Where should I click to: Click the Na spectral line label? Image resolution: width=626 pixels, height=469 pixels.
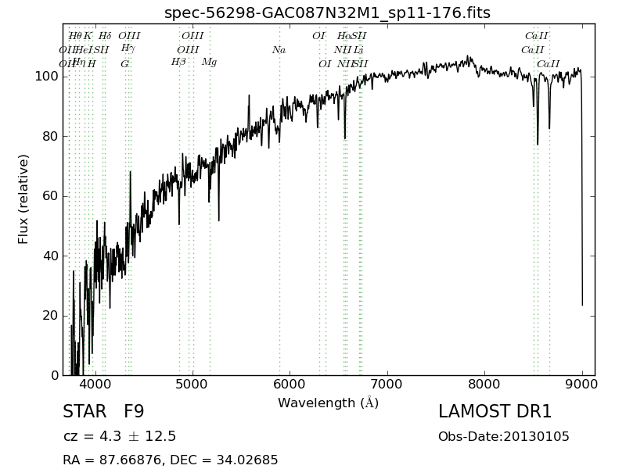(279, 50)
